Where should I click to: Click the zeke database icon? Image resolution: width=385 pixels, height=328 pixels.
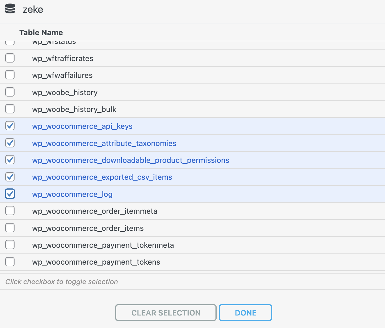(10, 9)
